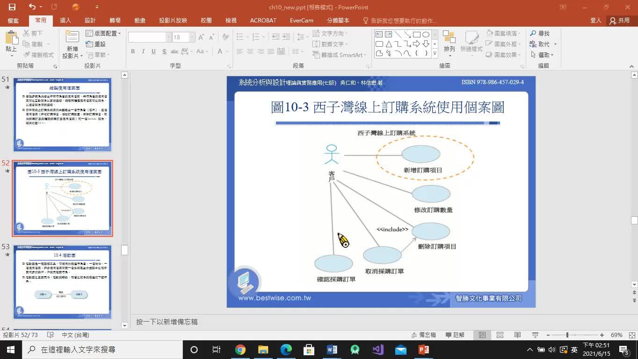Viewport: 638px width, 359px height.
Task: Click the 共用 share button
Action: pos(620,21)
